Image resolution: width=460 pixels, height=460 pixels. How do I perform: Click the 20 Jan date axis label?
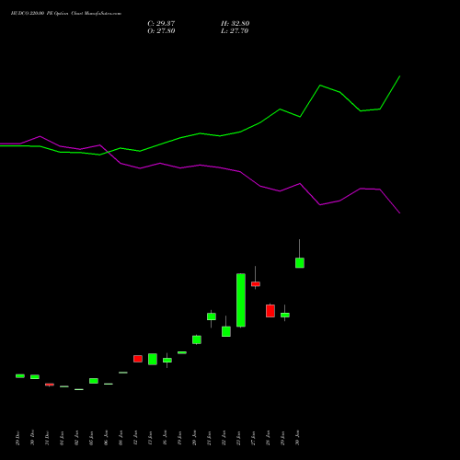pyautogui.click(x=194, y=438)
